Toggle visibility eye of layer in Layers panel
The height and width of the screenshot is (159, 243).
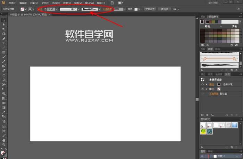[202, 156]
